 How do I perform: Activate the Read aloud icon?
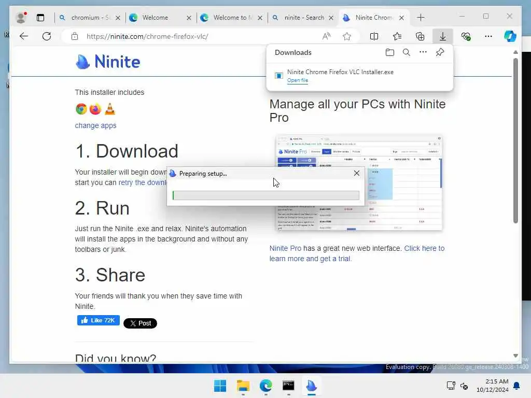pos(326,36)
